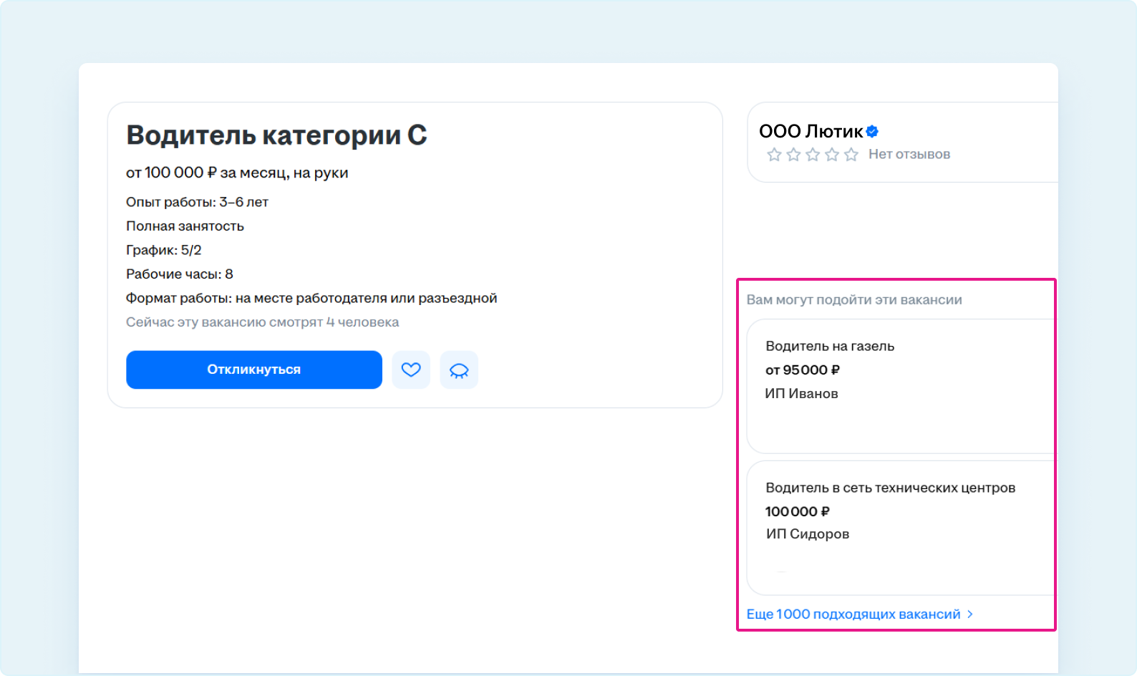The height and width of the screenshot is (676, 1137).
Task: Click Сейчас эту вакансию смотрят 4 человека
Action: tap(262, 322)
